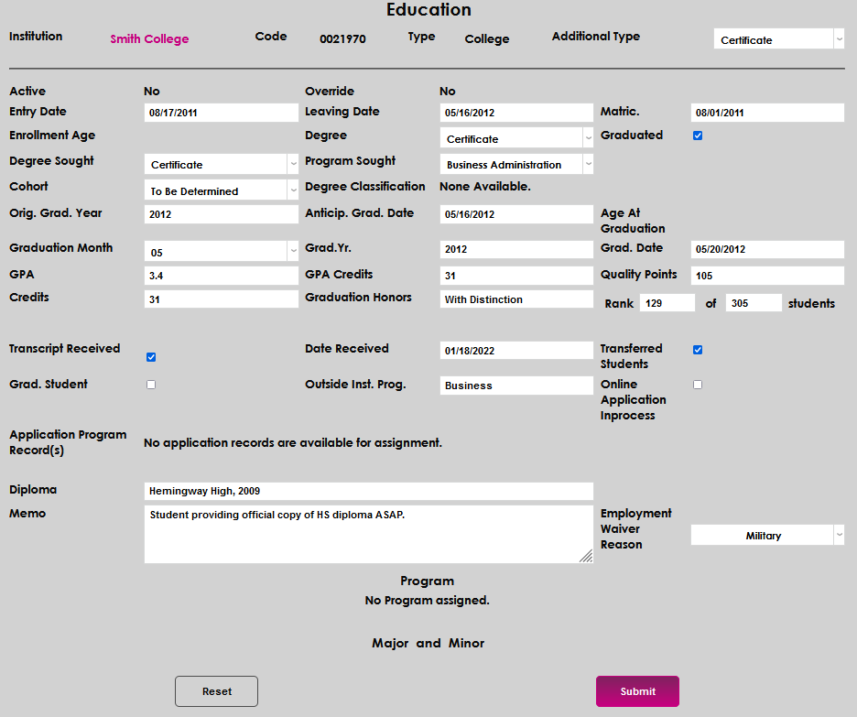Image resolution: width=857 pixels, height=717 pixels.
Task: Toggle the Graduated checkbox
Action: (x=698, y=136)
